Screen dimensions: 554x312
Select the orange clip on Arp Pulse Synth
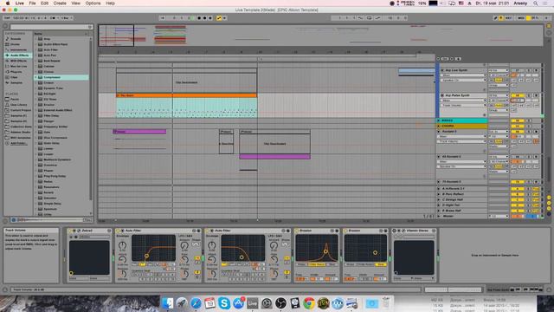pos(187,95)
